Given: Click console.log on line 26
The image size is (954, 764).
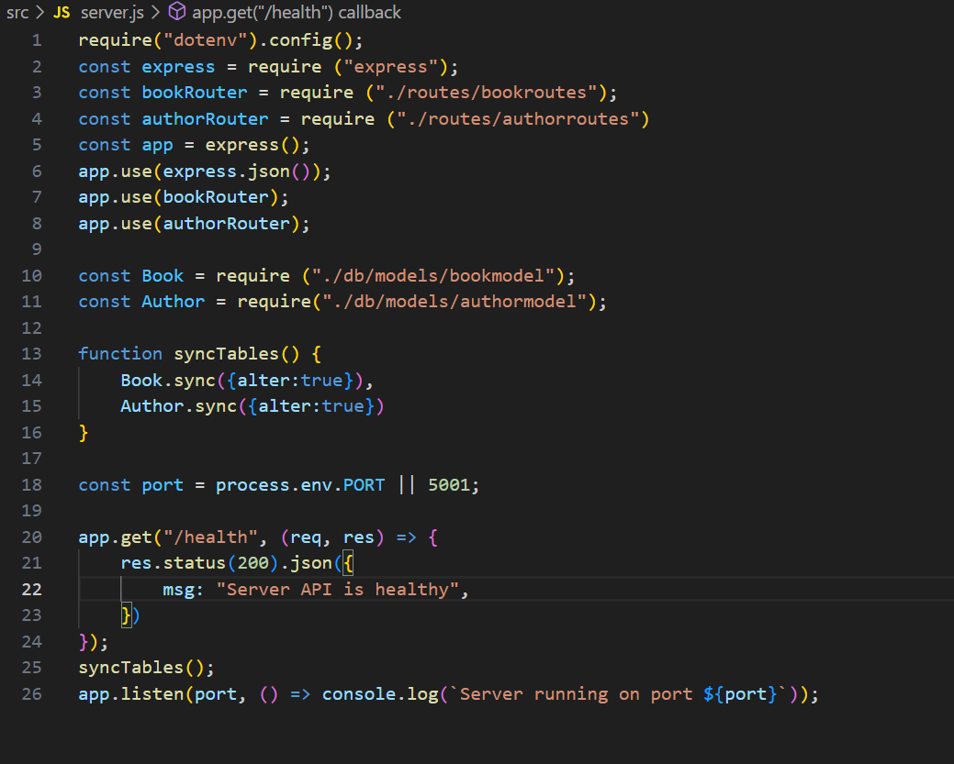Looking at the screenshot, I should coord(380,694).
